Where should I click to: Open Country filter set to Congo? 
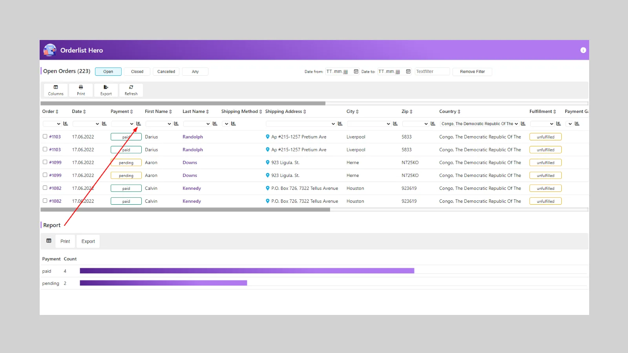point(480,124)
